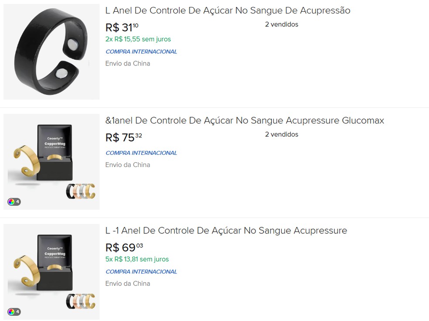Open the black ring product thumbnail

51,51
